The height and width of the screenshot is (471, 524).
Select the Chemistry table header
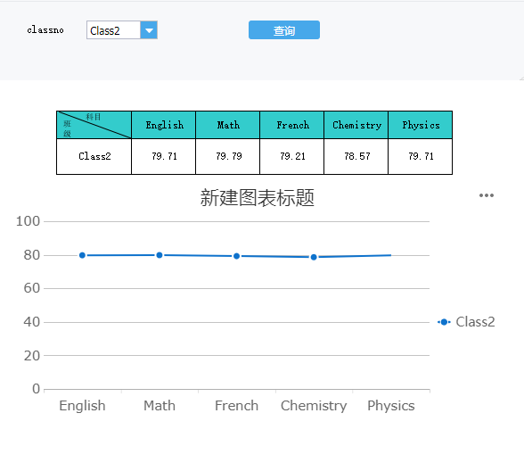[356, 125]
